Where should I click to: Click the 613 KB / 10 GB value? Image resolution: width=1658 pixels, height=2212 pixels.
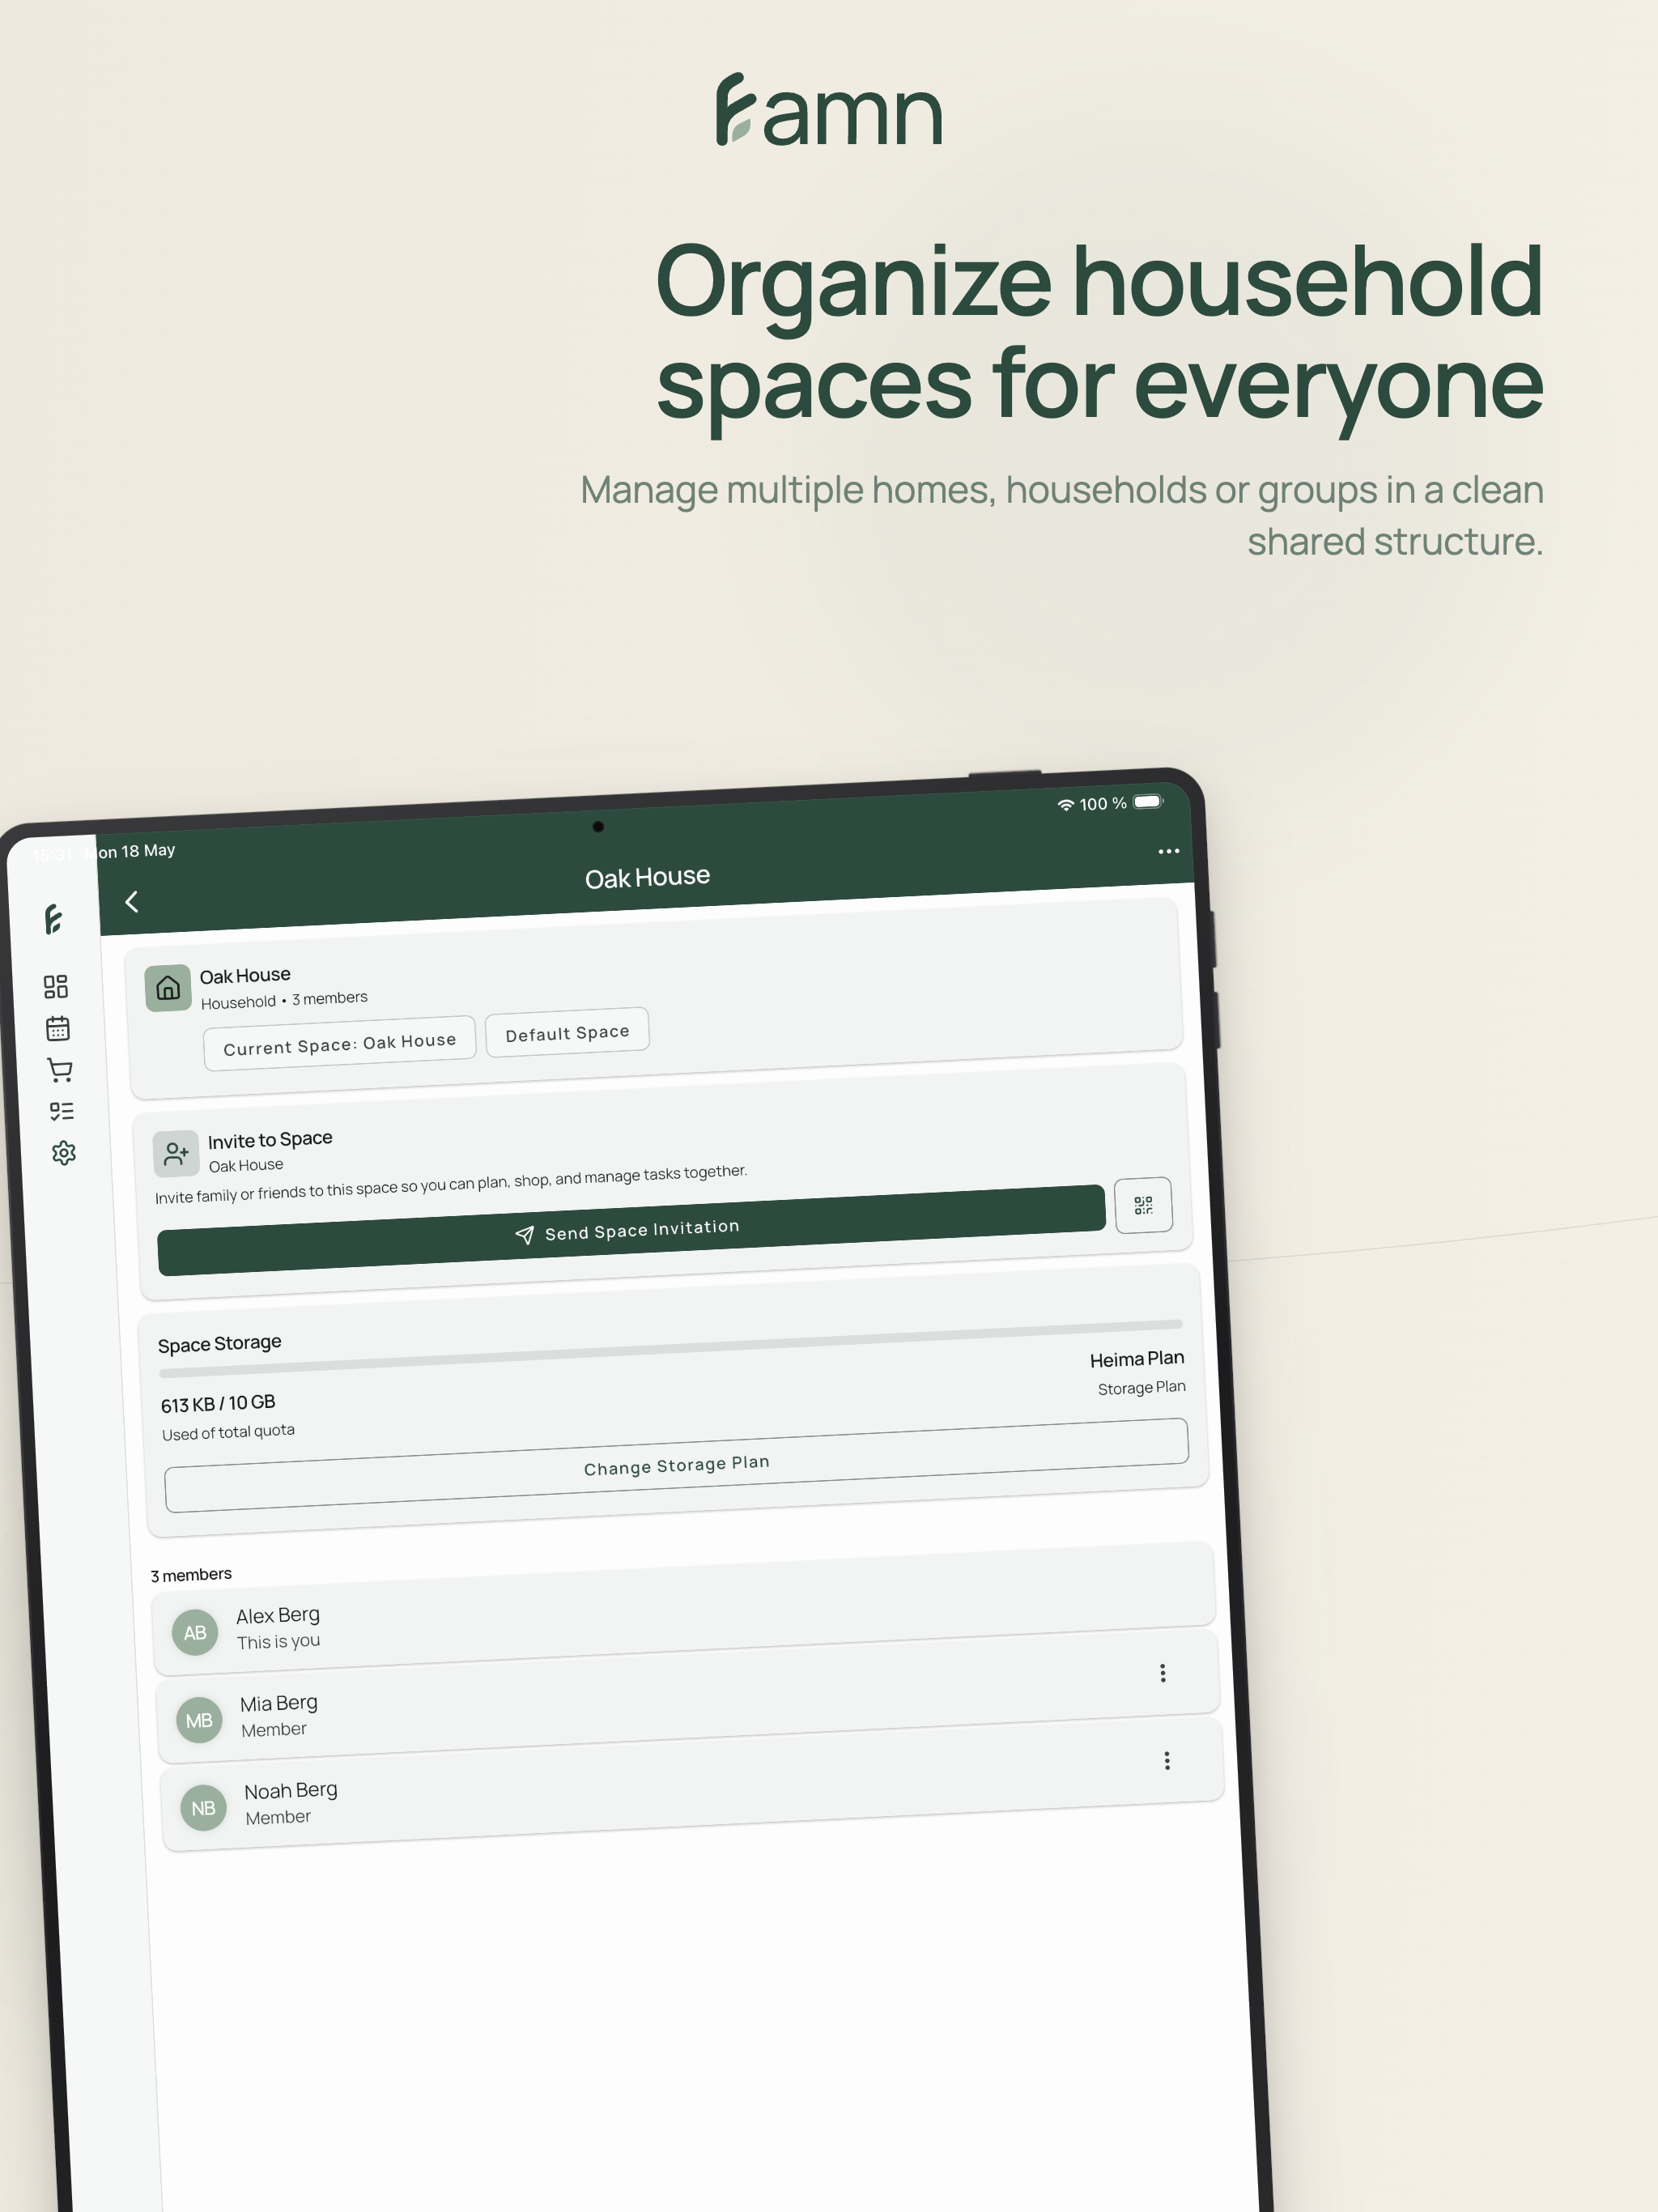pyautogui.click(x=218, y=1403)
